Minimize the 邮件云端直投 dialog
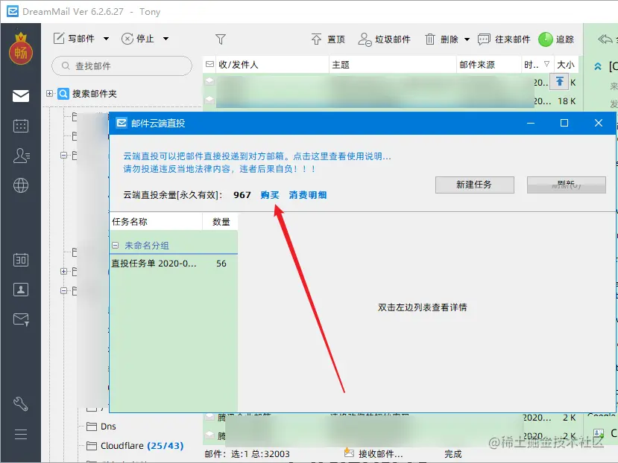618x463 pixels. point(531,123)
